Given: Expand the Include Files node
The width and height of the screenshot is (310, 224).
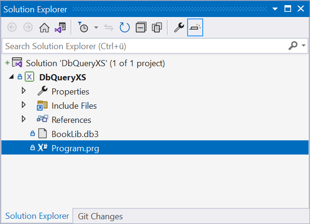Looking at the screenshot, I should point(24,105).
